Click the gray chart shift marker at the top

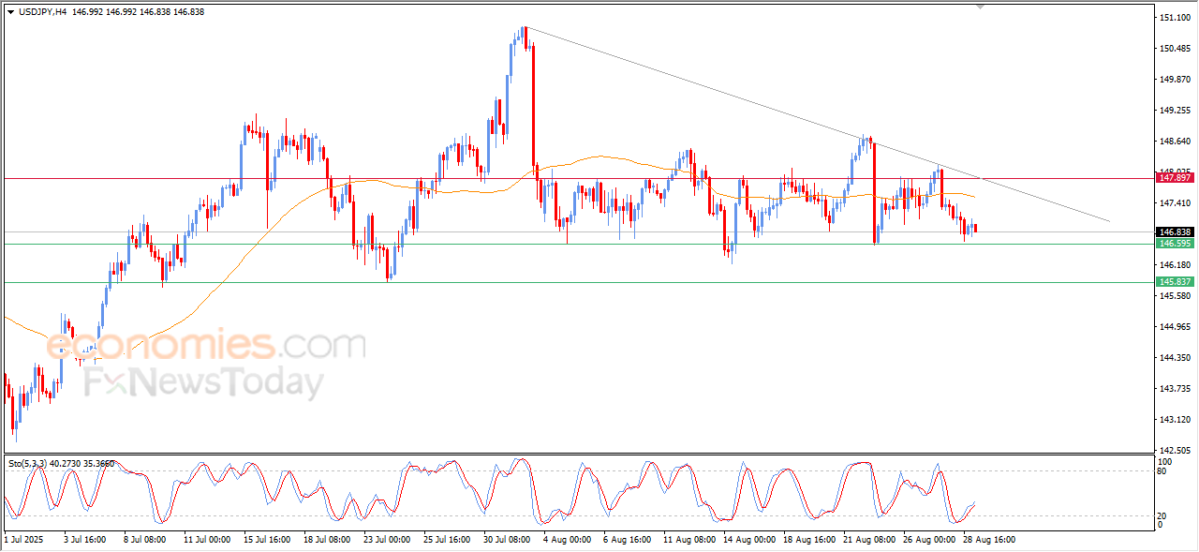pyautogui.click(x=981, y=7)
